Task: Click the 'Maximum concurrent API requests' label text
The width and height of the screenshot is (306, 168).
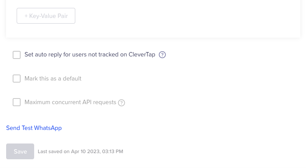Action: tap(70, 102)
